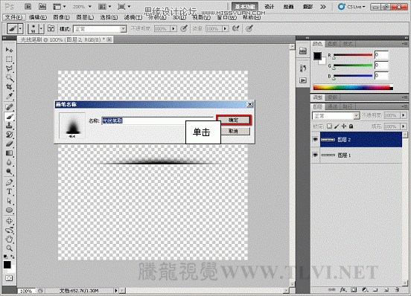The width and height of the screenshot is (411, 296).
Task: Hide 图层 2 with eye icon
Action: coord(316,140)
